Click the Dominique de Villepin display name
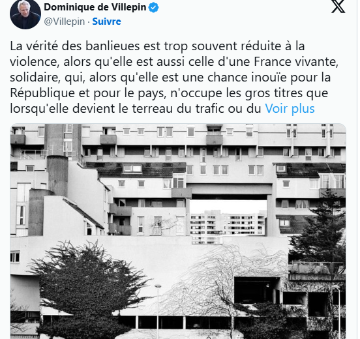The width and height of the screenshot is (360, 339). click(95, 7)
